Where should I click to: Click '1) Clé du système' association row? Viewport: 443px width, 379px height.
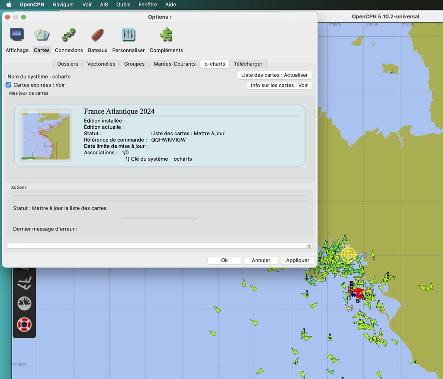coord(158,159)
